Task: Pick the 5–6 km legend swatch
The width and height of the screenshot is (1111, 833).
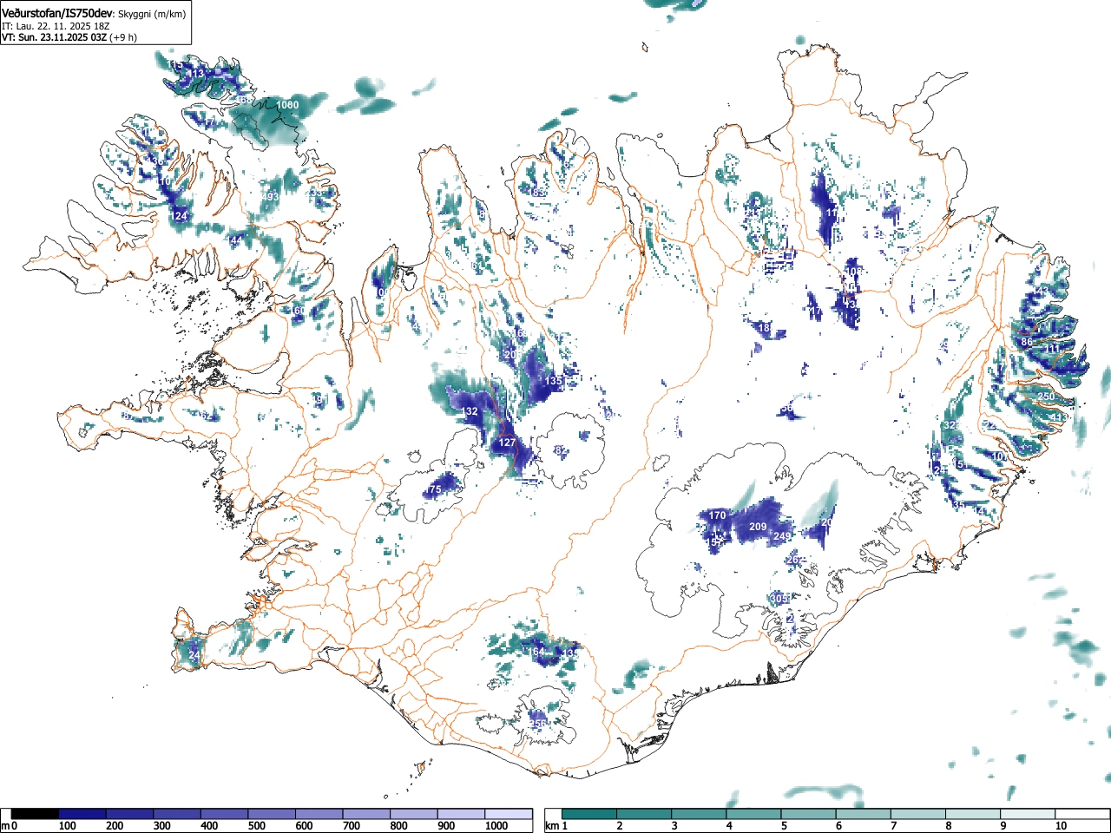Action: [x=808, y=814]
